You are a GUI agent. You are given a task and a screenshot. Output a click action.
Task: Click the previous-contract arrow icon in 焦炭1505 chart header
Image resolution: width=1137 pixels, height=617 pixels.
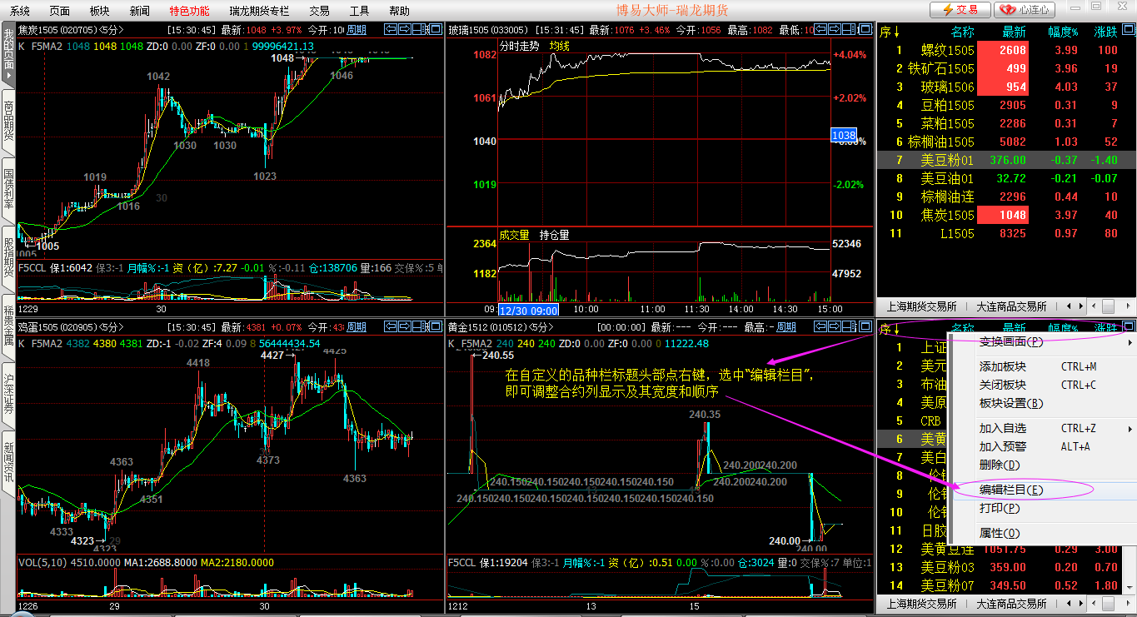point(390,30)
